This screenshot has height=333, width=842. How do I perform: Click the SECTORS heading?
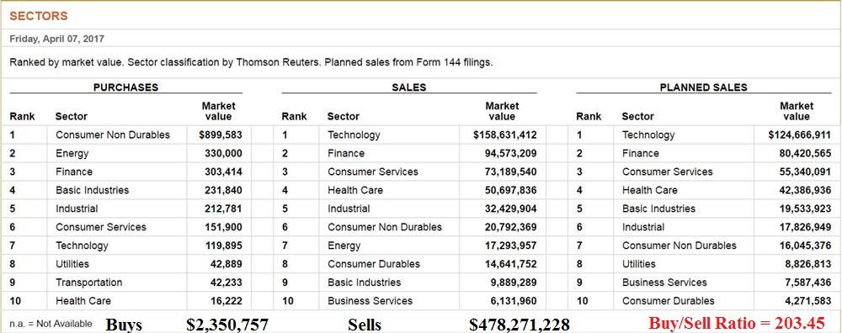39,16
